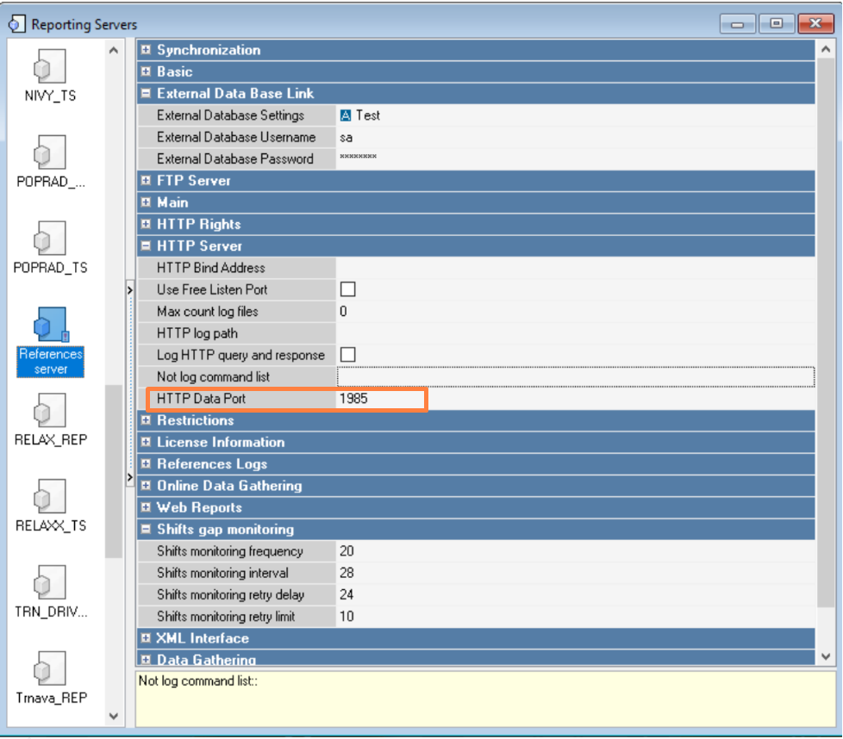The width and height of the screenshot is (843, 739).
Task: Expand the Online Data Gathering section
Action: 146,486
